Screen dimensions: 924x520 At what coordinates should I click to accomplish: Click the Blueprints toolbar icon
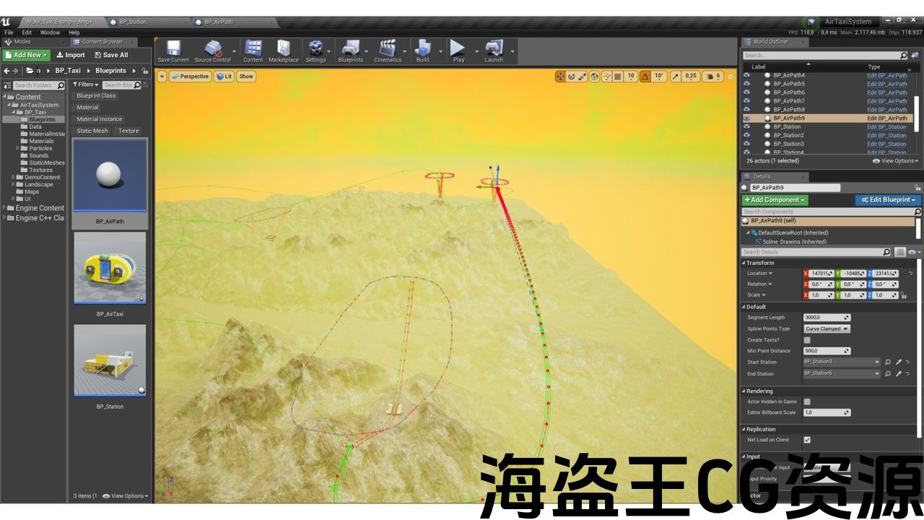point(351,51)
